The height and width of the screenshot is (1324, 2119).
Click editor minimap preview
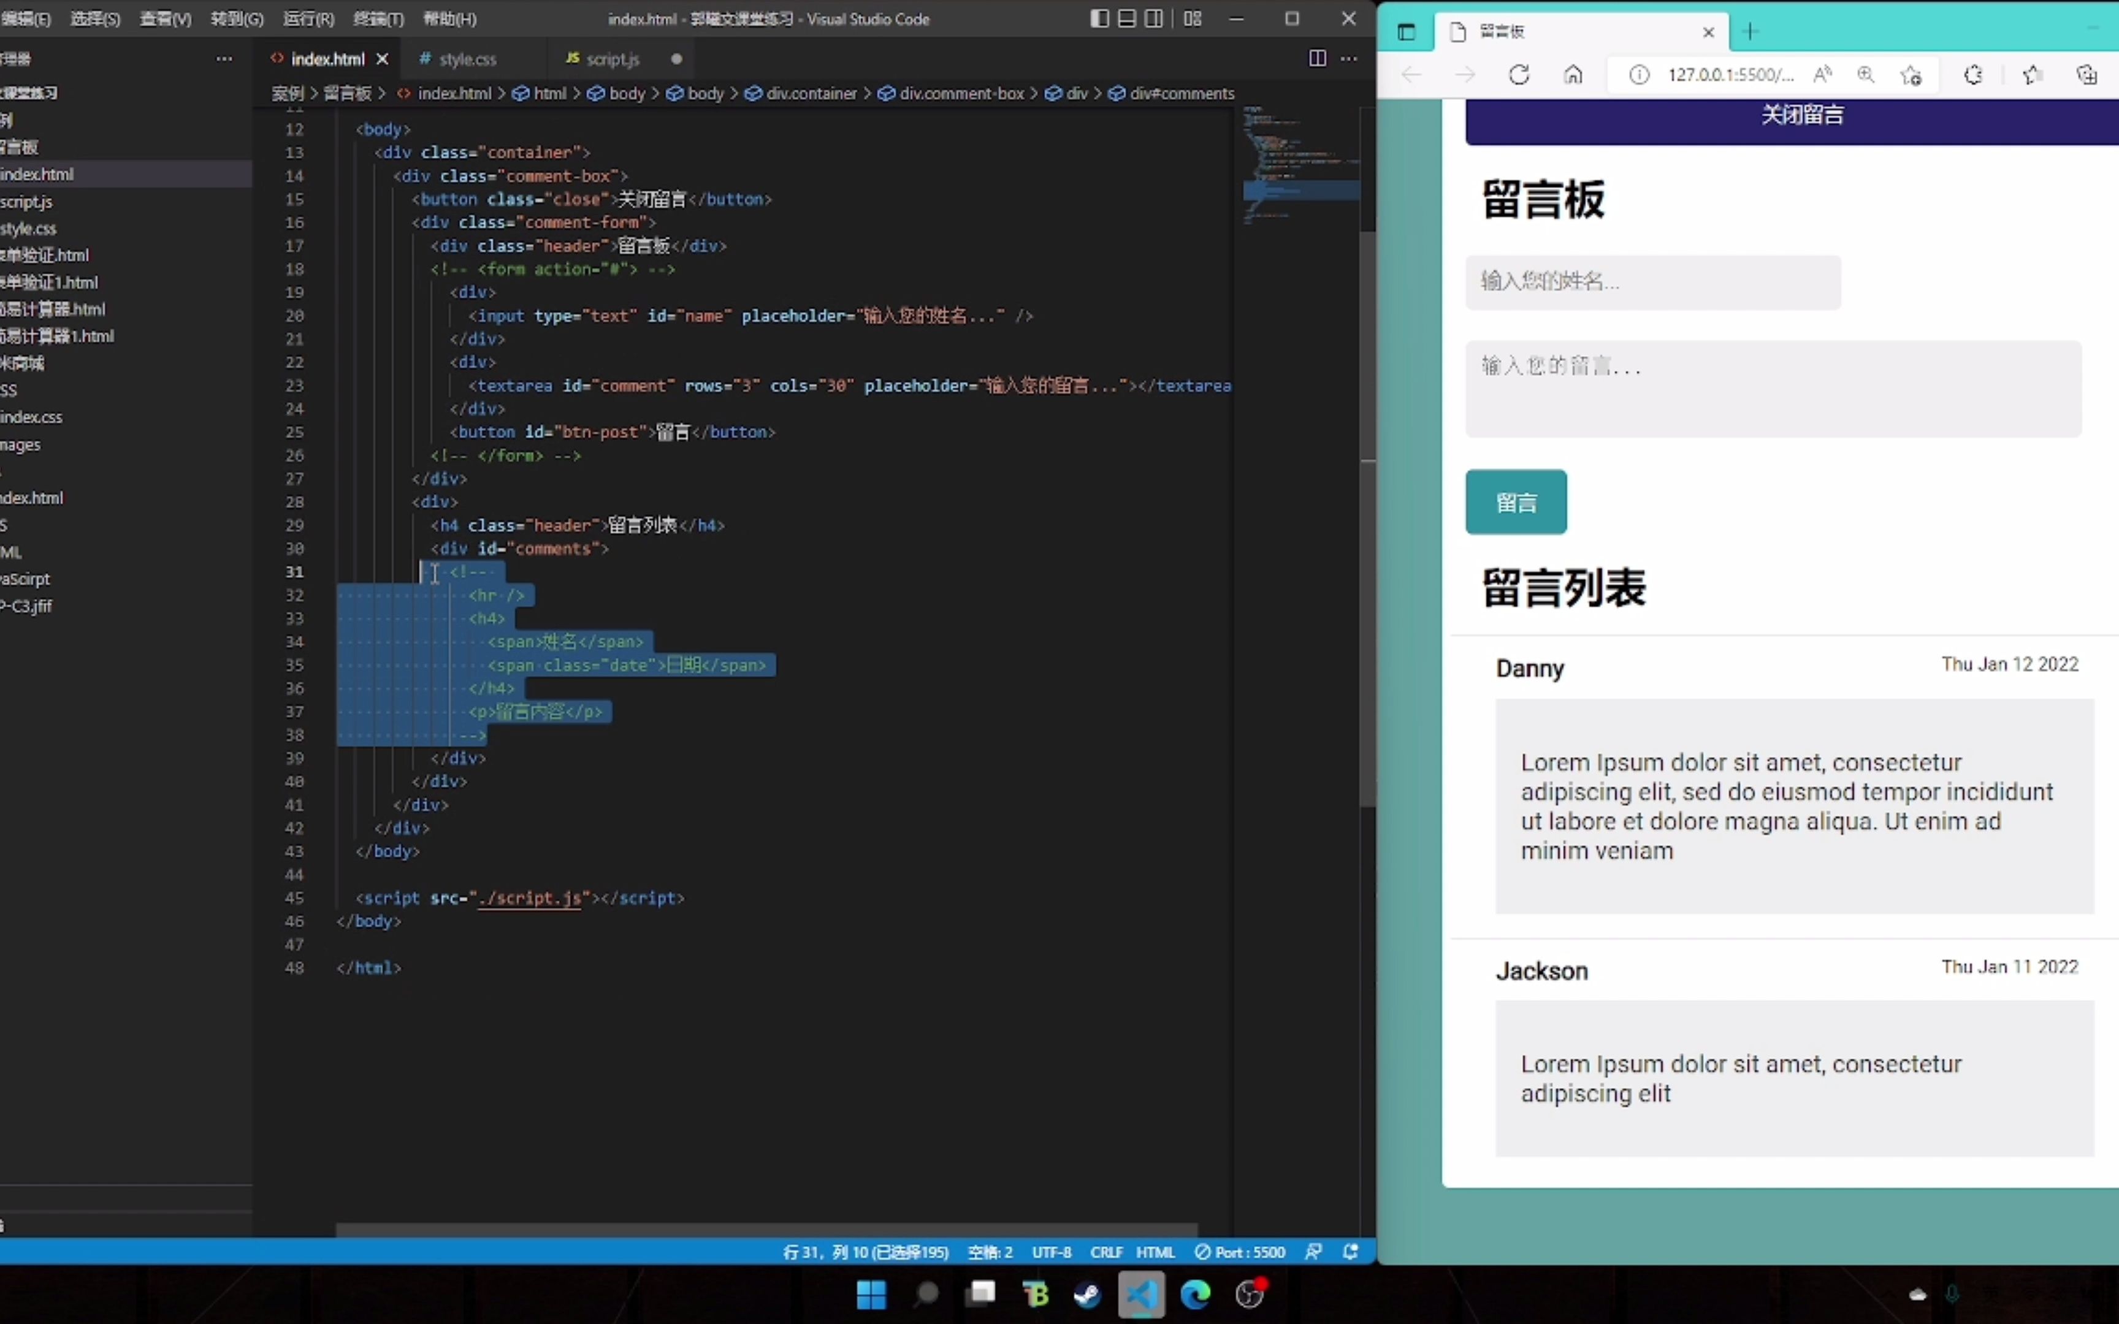point(1300,166)
